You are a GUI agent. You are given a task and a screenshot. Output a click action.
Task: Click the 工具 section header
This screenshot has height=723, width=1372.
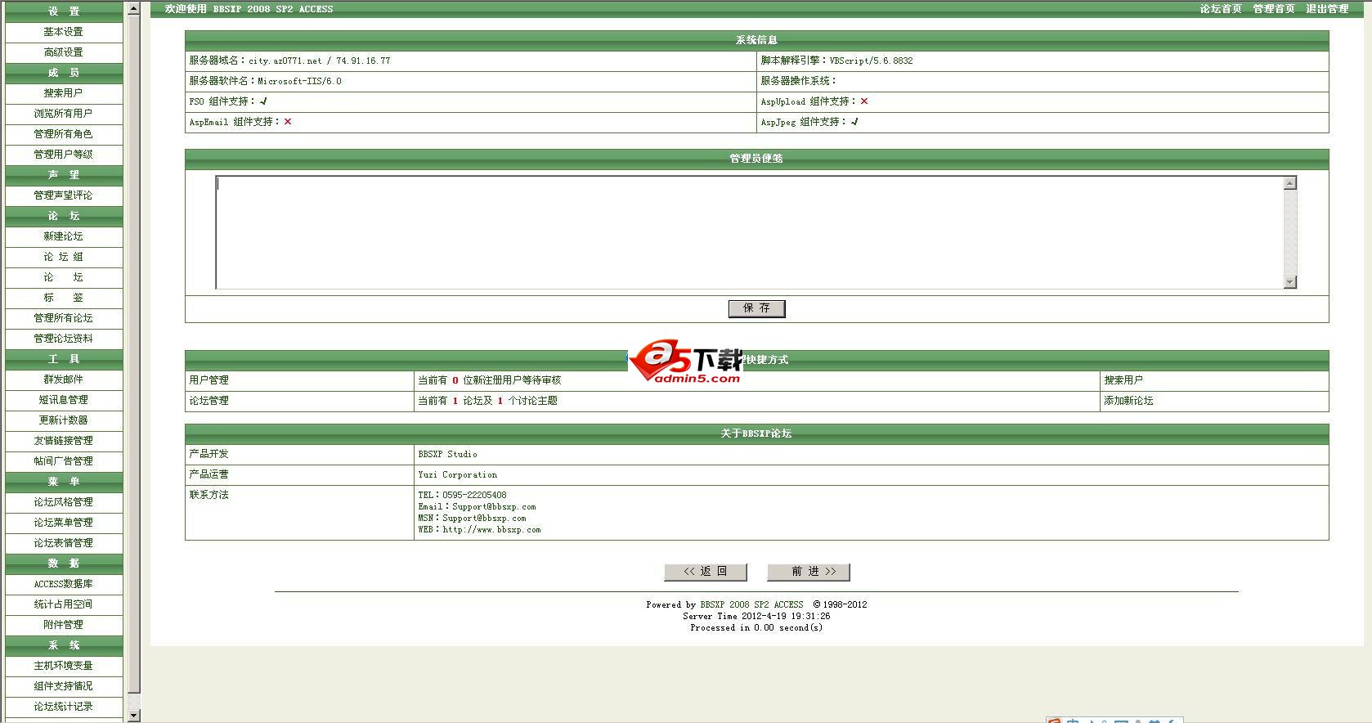coord(63,359)
